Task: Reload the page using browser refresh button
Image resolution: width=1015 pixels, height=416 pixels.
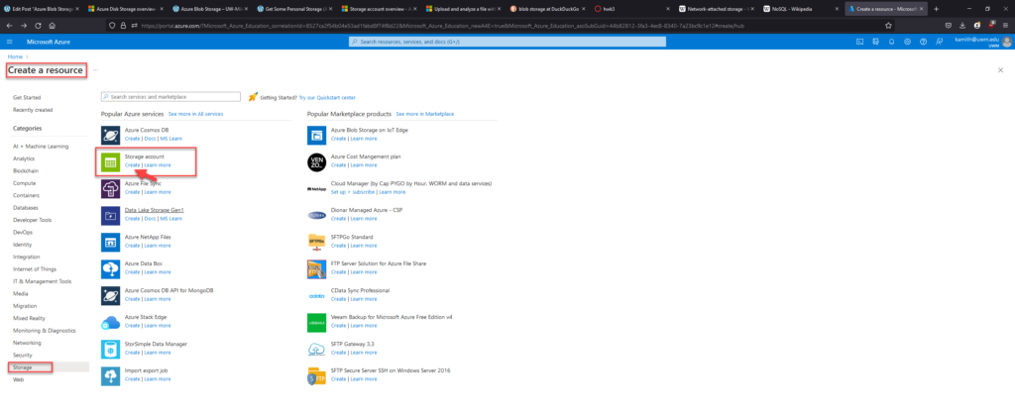Action: (x=38, y=25)
